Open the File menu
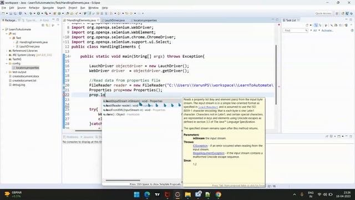The height and width of the screenshot is (200, 355). [x=4, y=8]
